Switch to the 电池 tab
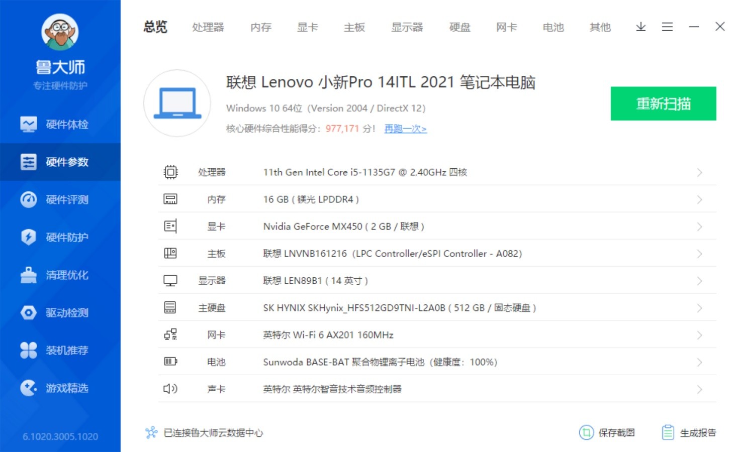 pos(553,27)
